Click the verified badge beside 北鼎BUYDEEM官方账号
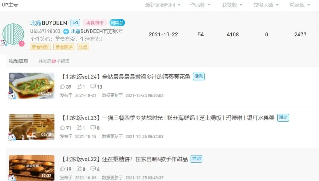This screenshot has width=319, height=181. 66,31
